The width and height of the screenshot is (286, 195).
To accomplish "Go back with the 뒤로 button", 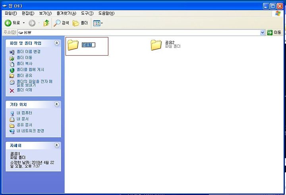I will [12, 23].
